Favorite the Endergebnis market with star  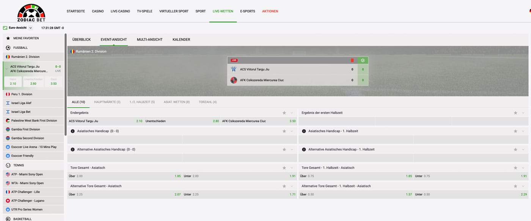tap(284, 113)
